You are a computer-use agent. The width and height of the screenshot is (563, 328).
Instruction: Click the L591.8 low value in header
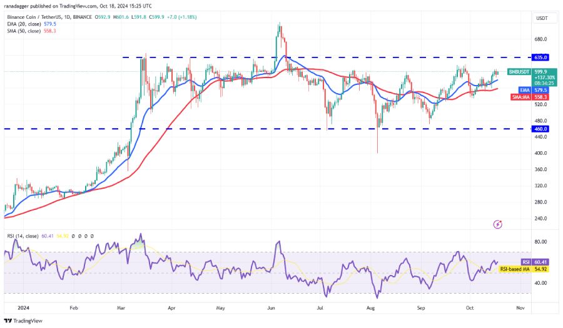[139, 17]
